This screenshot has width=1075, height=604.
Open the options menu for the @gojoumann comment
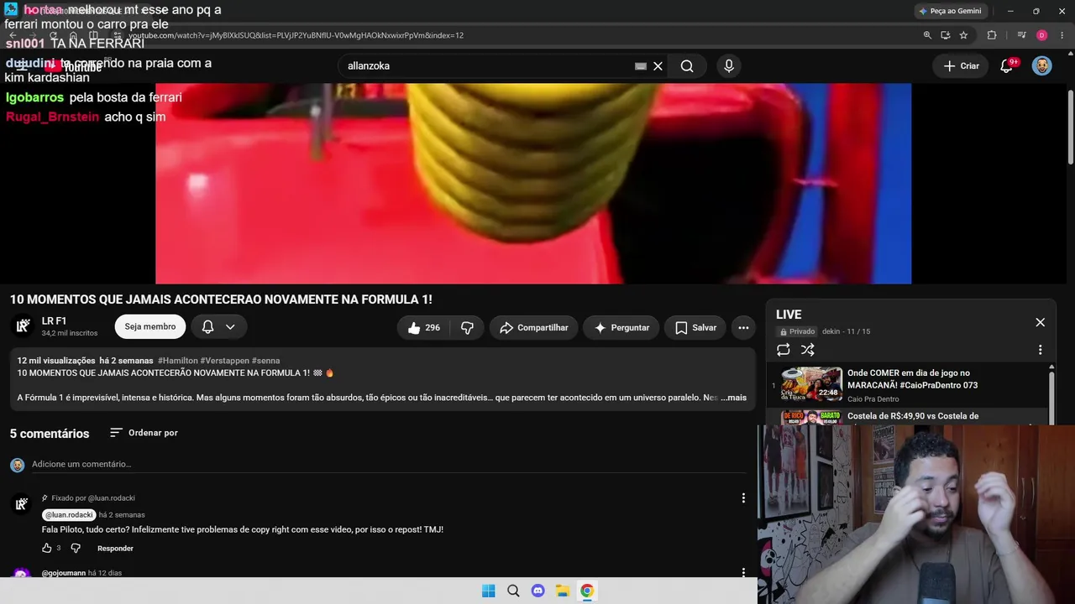click(743, 572)
